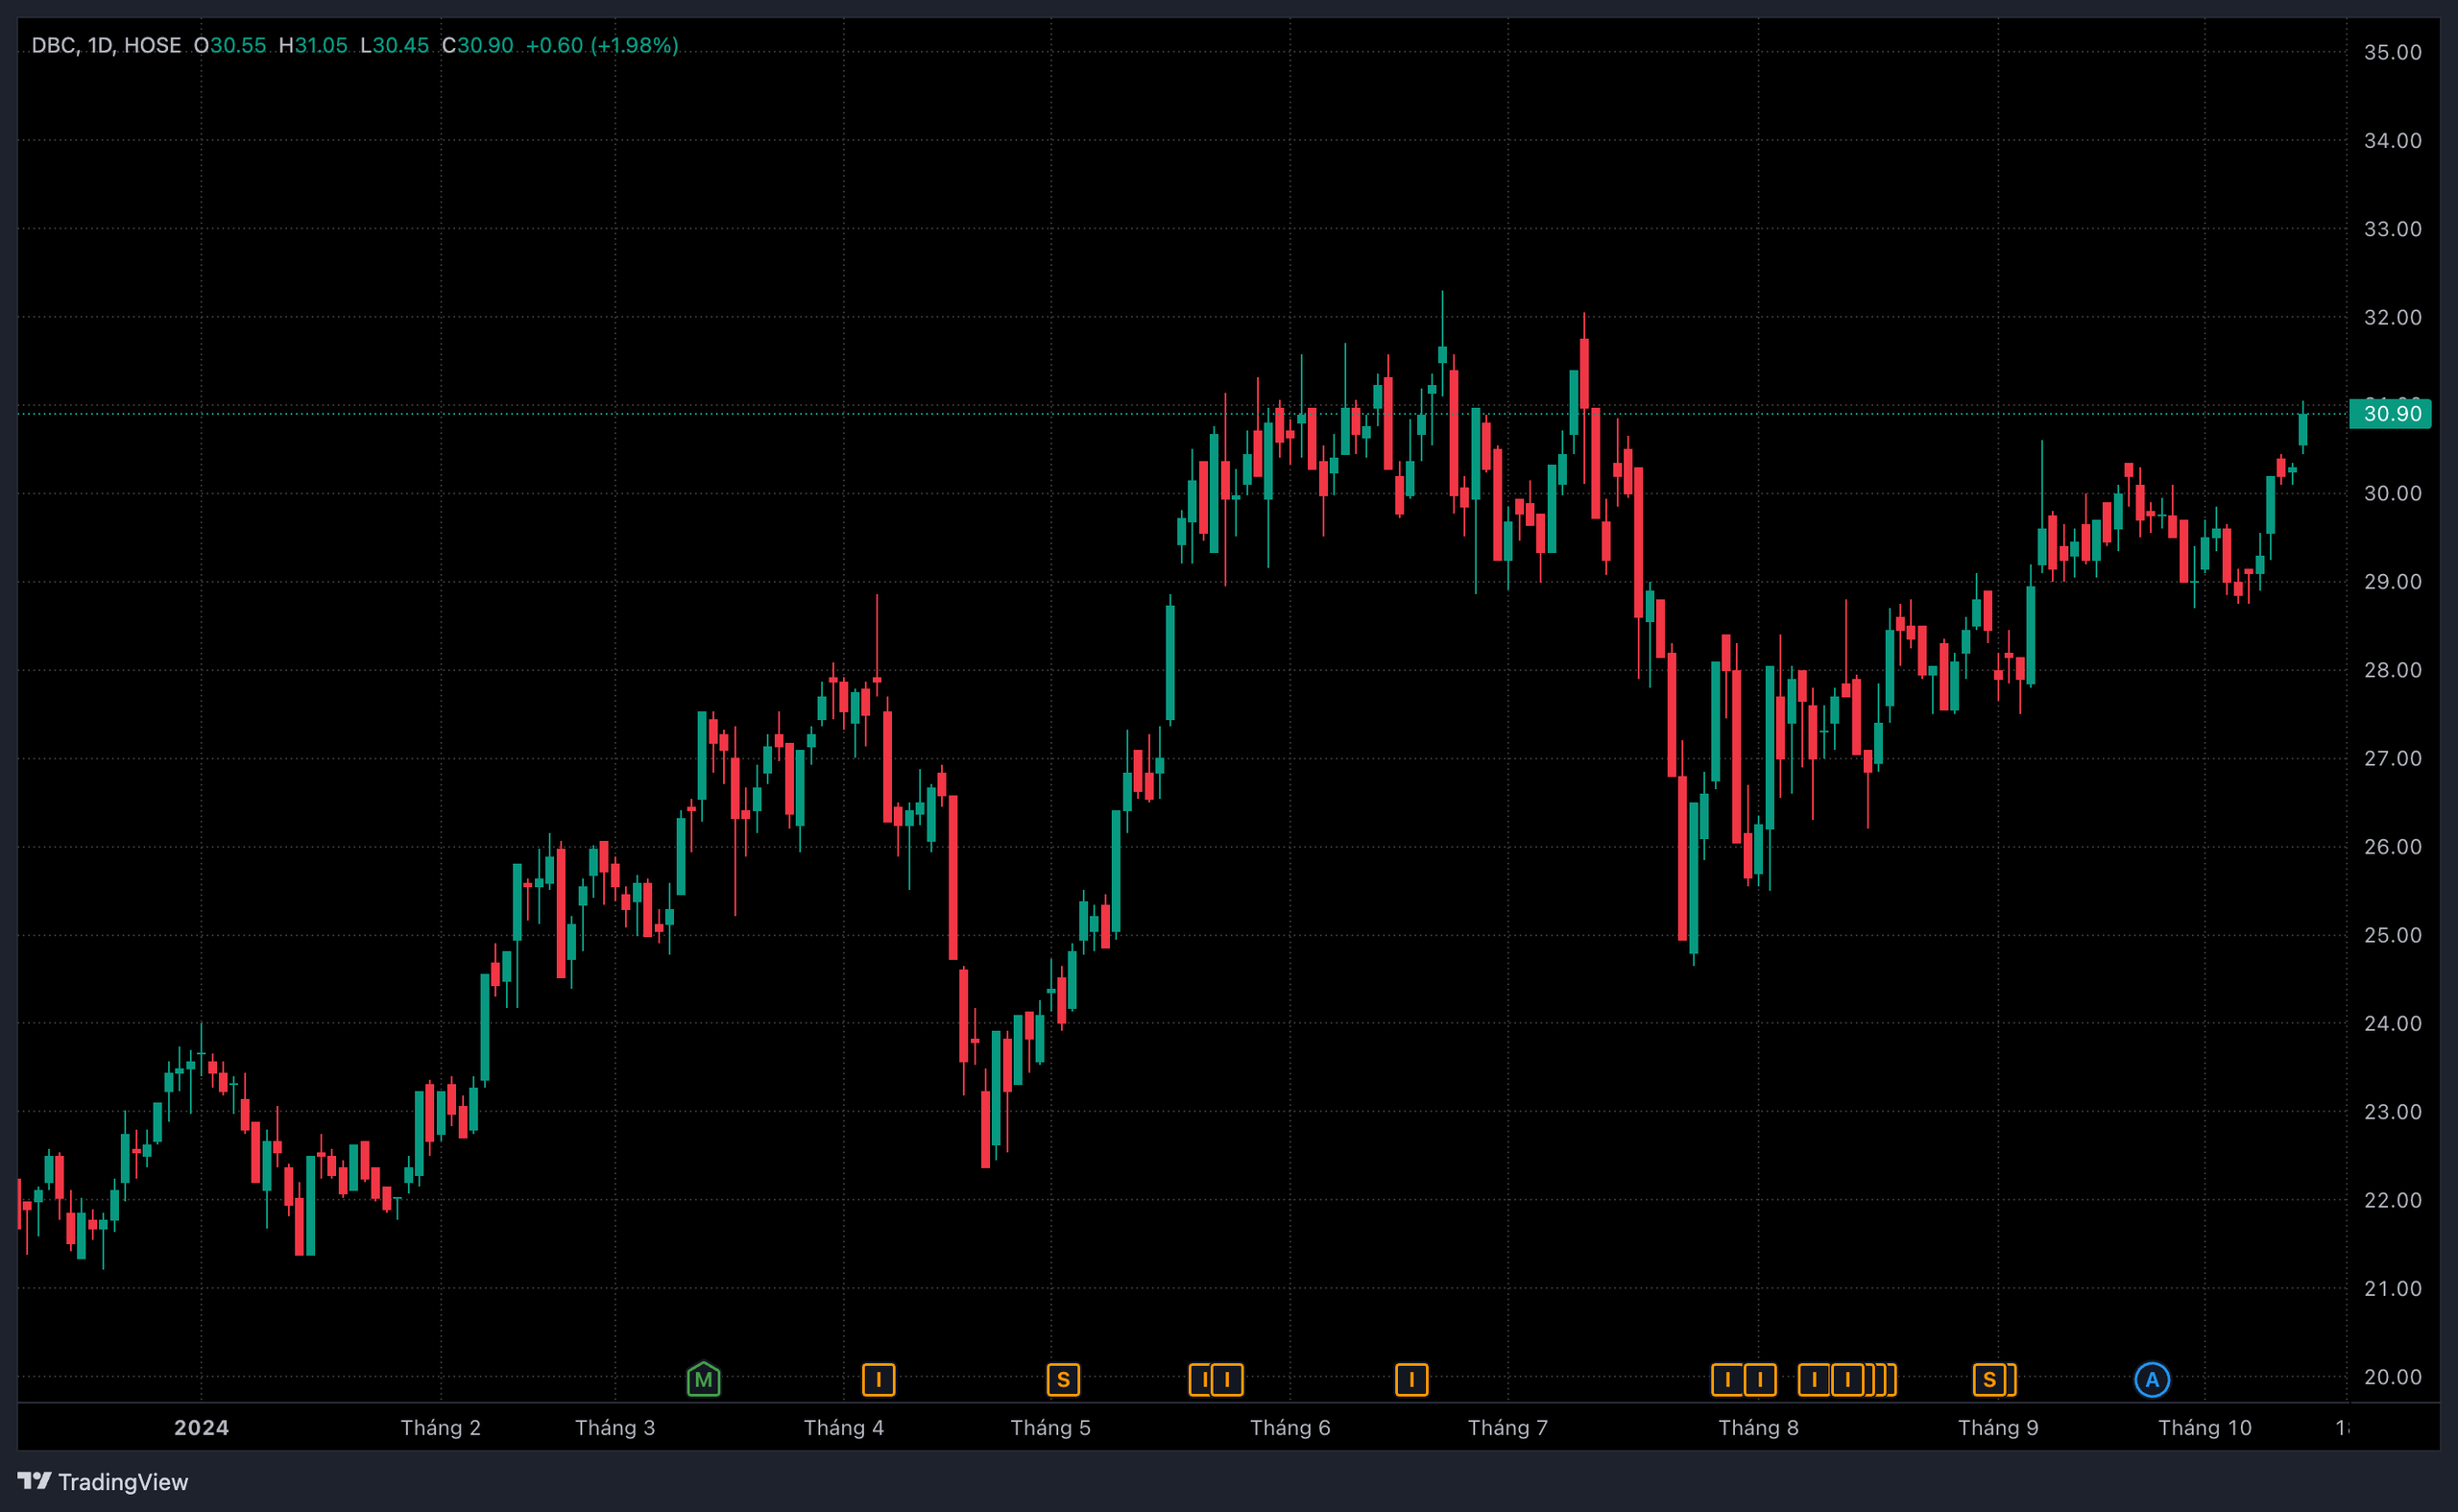This screenshot has height=1512, width=2458.
Task: Click the 23.00 price axis label
Action: coord(2392,1112)
